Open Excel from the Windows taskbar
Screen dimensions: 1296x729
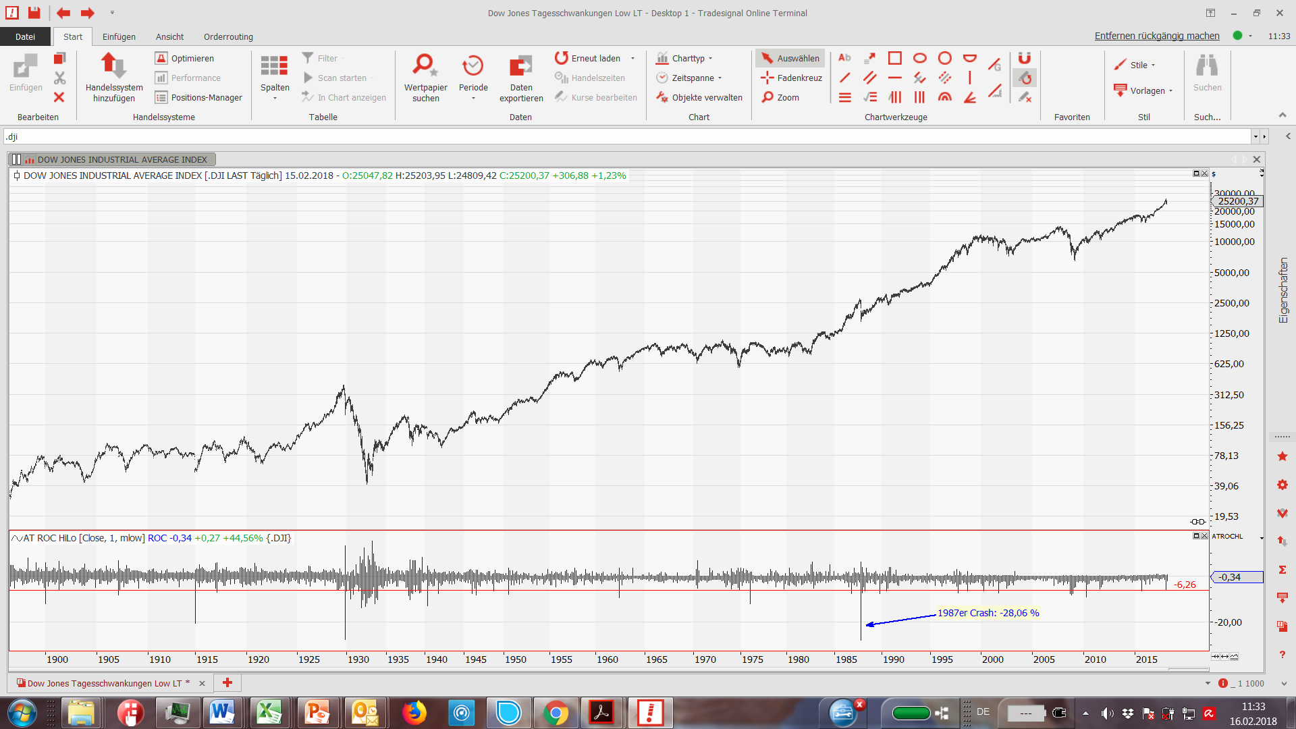[269, 713]
